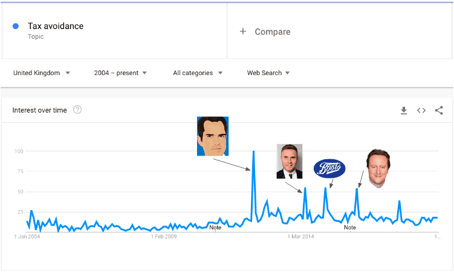
Task: Expand the 2004 – present date range
Action: point(120,73)
